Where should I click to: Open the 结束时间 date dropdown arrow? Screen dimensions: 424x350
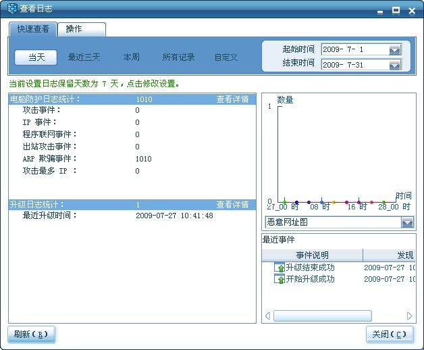point(395,65)
